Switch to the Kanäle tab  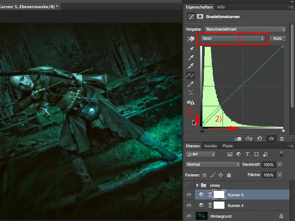coord(211,146)
